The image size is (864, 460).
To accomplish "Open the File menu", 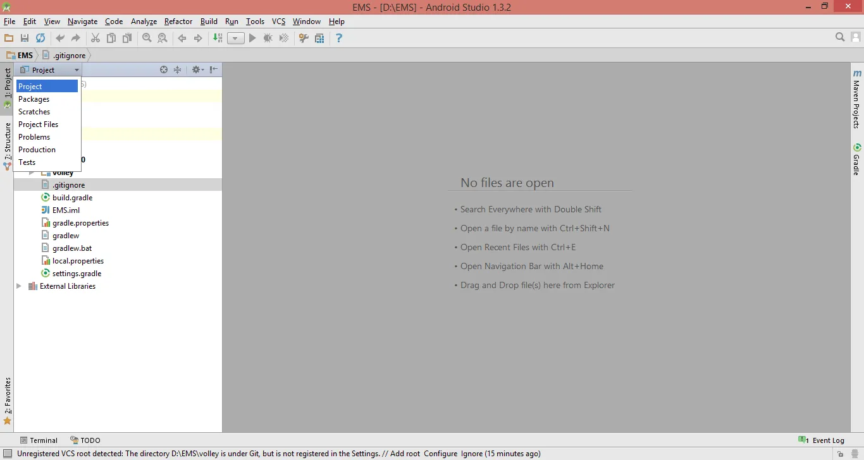I will point(9,21).
